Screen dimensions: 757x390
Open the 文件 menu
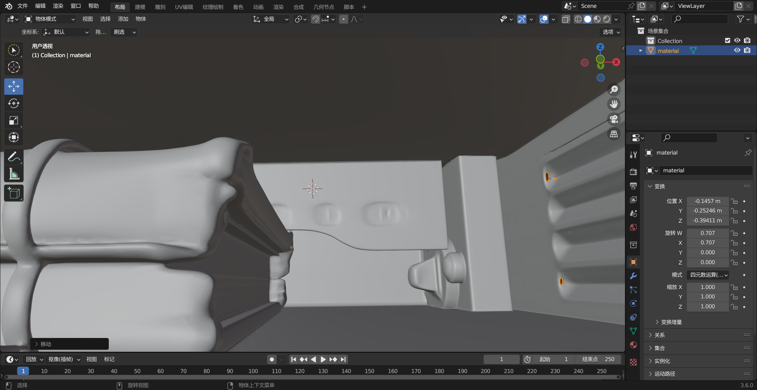tap(22, 6)
